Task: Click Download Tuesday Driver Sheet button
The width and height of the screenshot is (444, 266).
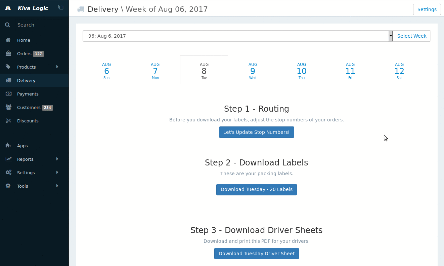Action: 257,254
